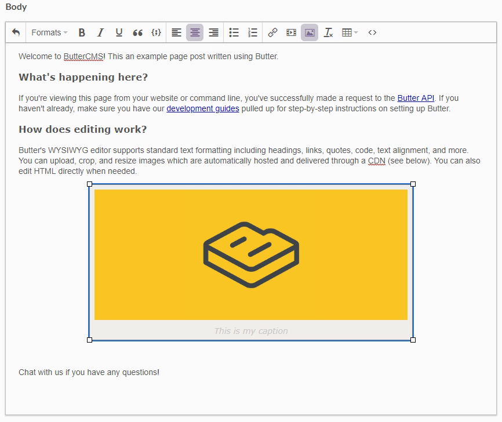
Task: Insert or edit a link
Action: 272,32
